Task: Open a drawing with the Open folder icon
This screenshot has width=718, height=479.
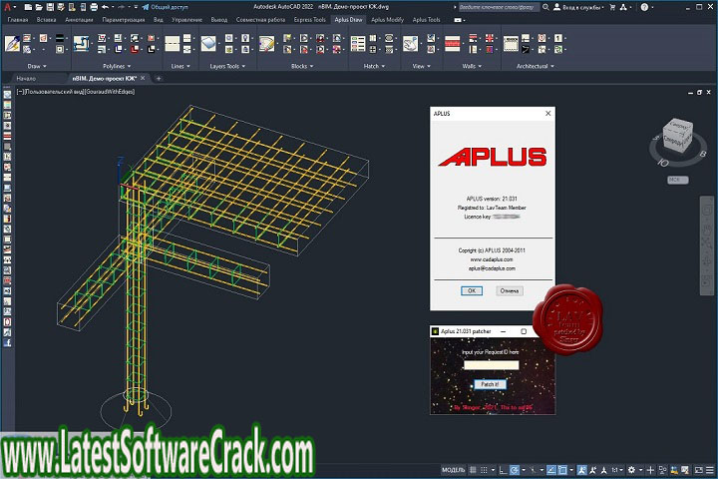Action: tap(39, 7)
